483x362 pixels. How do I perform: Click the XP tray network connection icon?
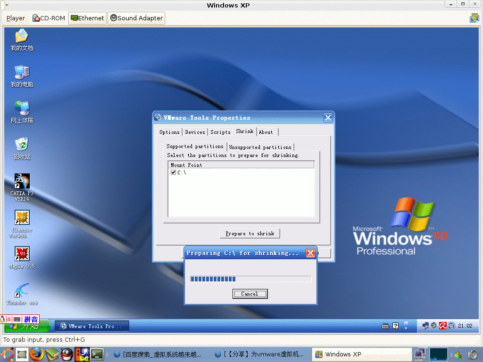[x=425, y=325]
